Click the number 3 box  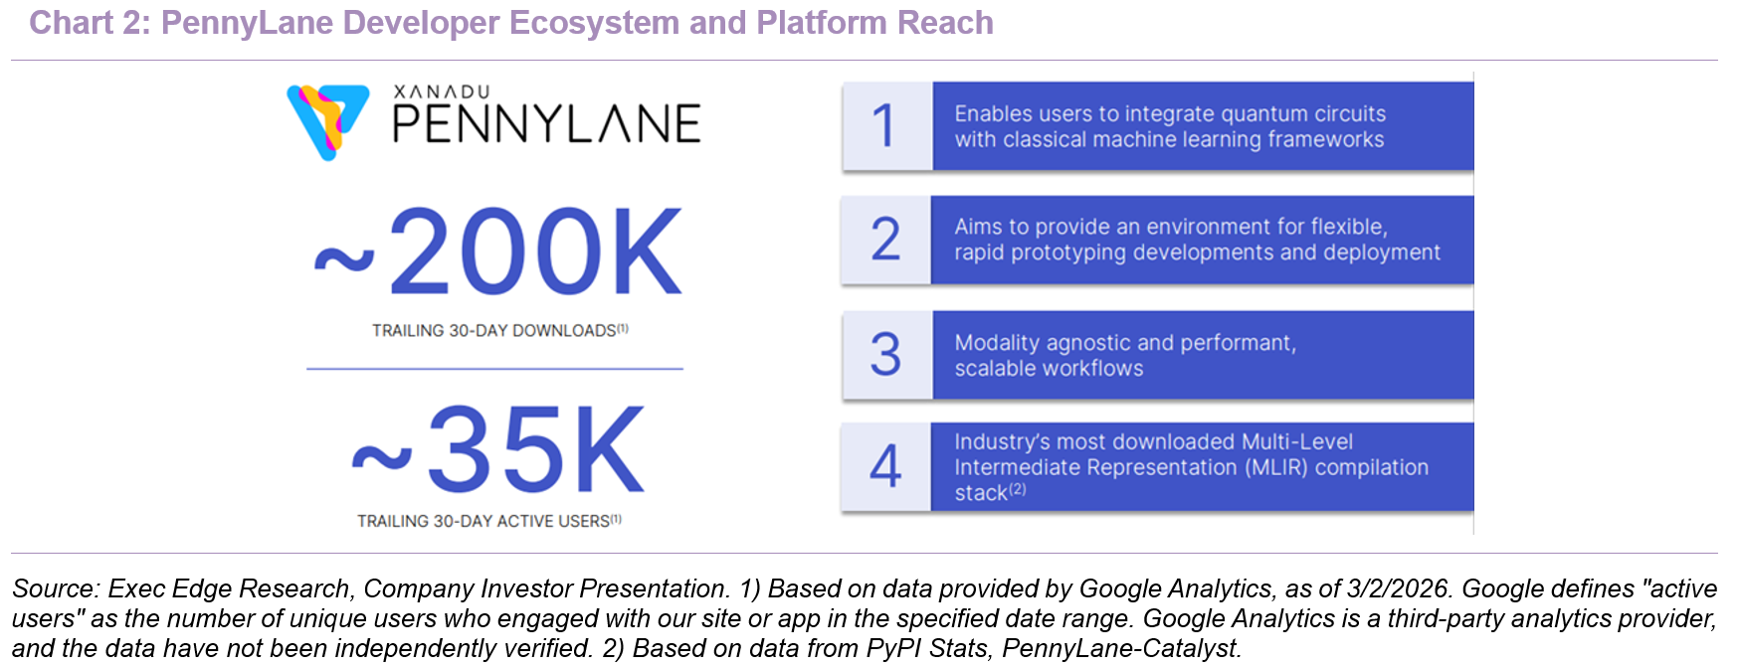(x=886, y=355)
